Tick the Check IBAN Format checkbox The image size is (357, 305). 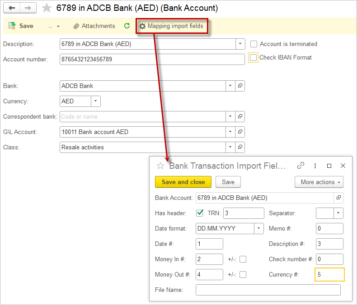(x=253, y=58)
